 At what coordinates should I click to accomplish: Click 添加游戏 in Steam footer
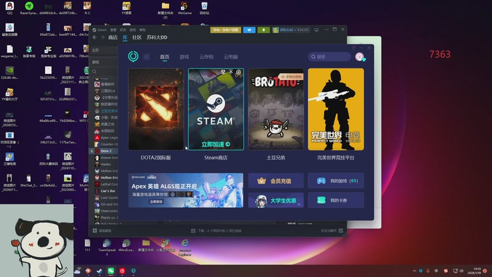click(102, 230)
